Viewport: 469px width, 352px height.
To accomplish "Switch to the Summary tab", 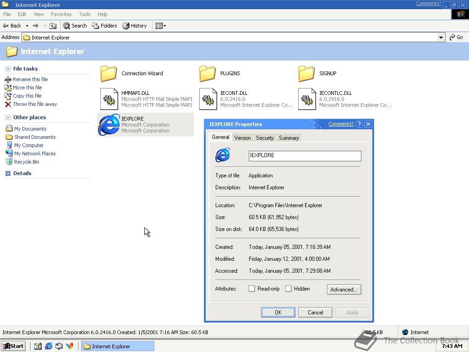I will point(289,138).
